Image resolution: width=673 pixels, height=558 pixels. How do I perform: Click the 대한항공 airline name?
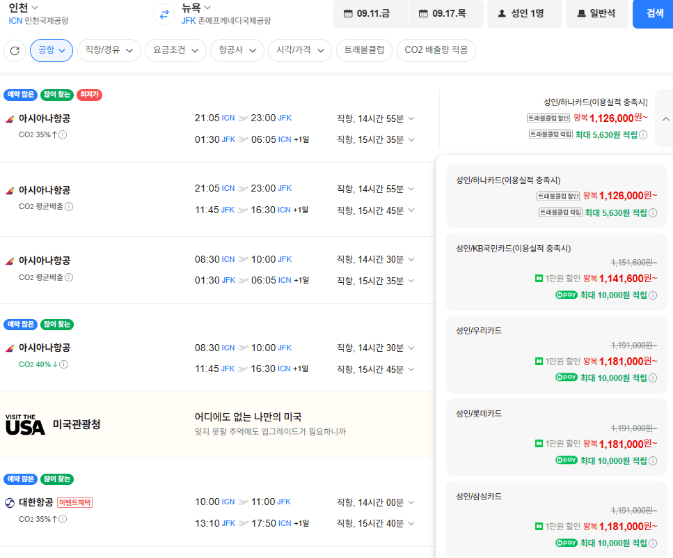click(36, 502)
